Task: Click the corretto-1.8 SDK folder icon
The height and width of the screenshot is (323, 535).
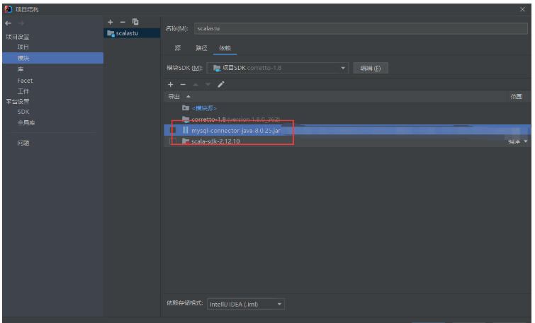Action: tap(186, 119)
